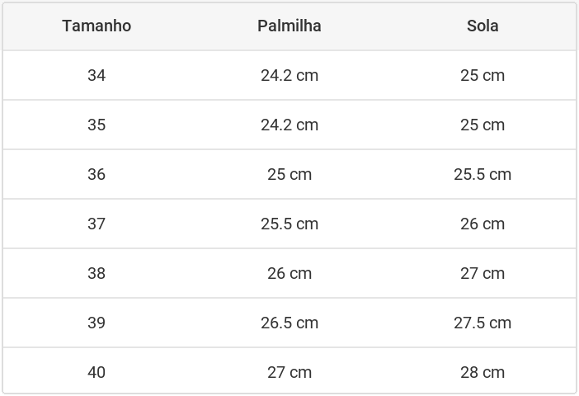Select size 37 cell
Screen dimensions: 579x396
click(96, 224)
